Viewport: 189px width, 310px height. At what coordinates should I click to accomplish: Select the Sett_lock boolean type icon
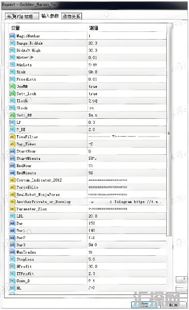12,93
